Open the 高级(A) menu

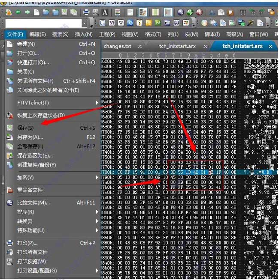[x=235, y=34]
